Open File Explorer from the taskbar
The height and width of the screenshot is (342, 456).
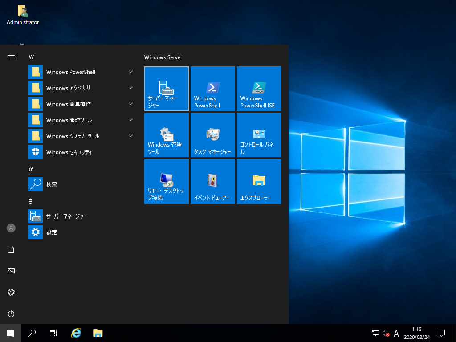tap(98, 333)
